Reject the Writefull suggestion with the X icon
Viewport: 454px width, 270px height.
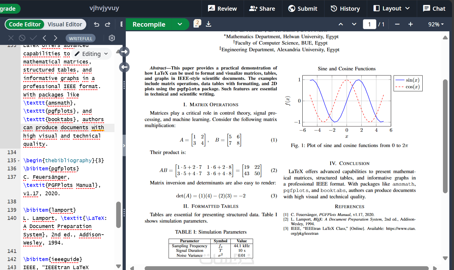[x=11, y=38]
